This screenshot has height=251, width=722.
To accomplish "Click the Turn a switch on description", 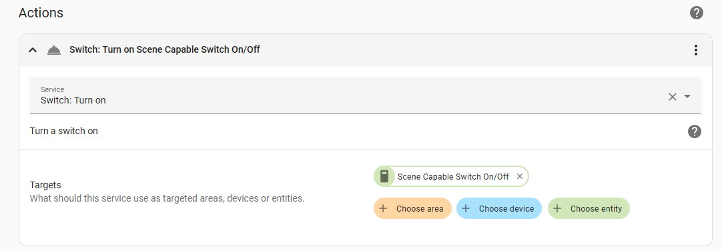I will pyautogui.click(x=64, y=132).
